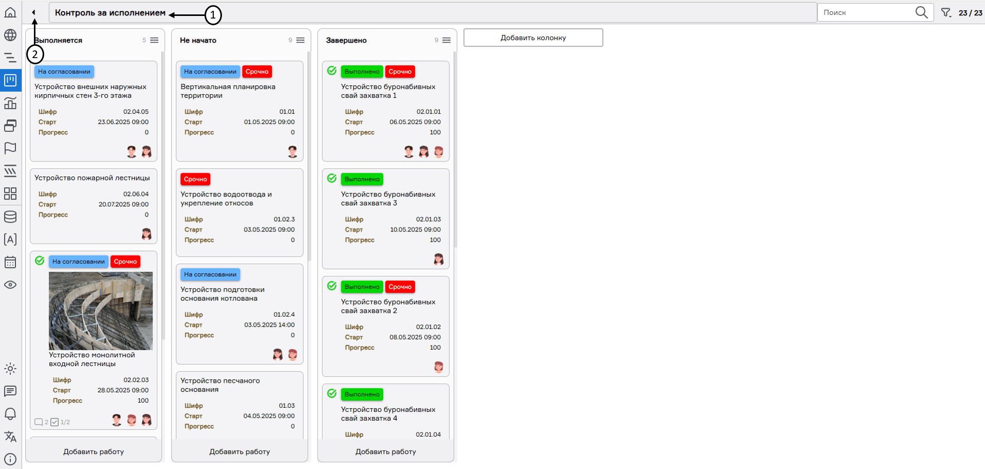The width and height of the screenshot is (985, 469).
Task: Open the calendar icon in the sidebar
Action: pos(10,262)
